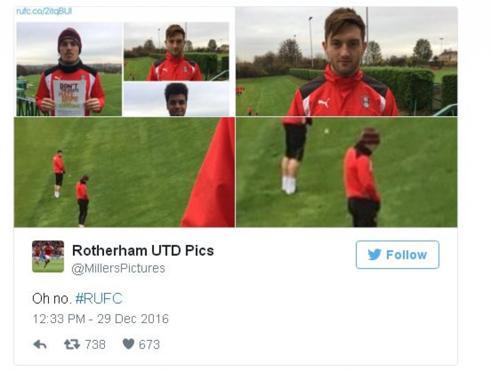
Task: Click the Twitter bird icon in Follow
Action: [x=374, y=254]
